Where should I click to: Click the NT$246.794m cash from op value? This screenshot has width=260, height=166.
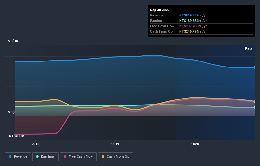click(190, 31)
